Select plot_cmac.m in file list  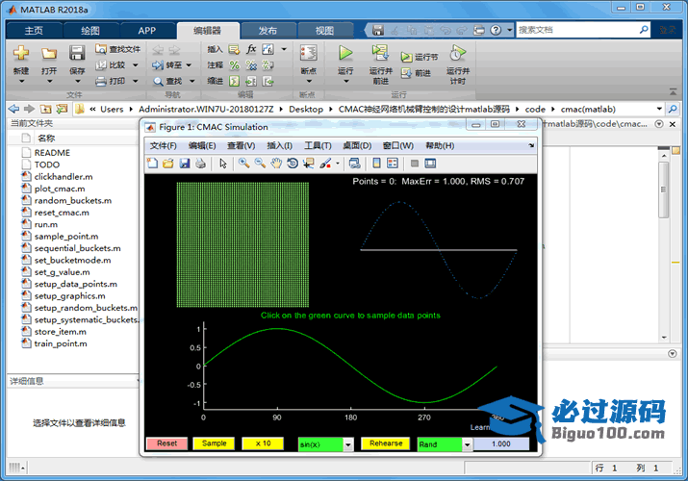[60, 189]
